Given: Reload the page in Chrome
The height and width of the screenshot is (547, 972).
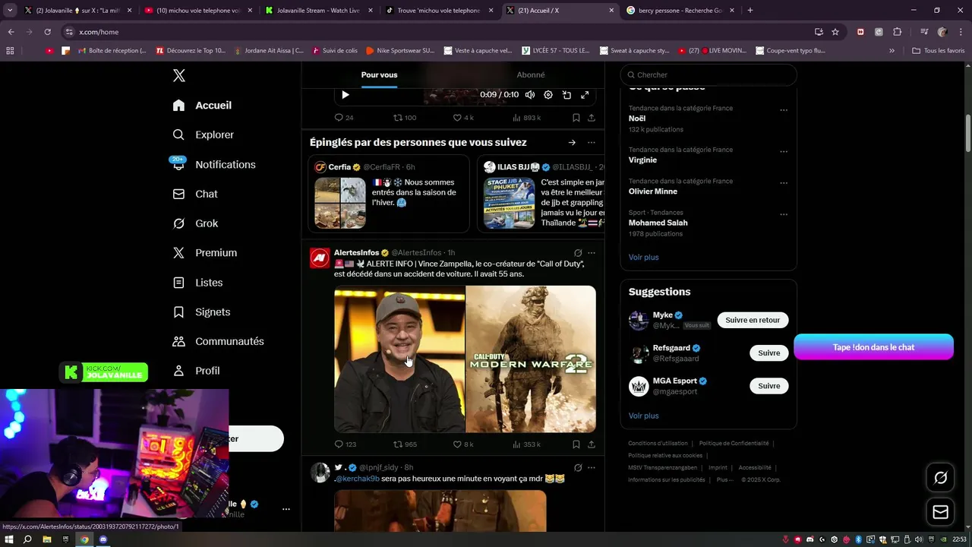Looking at the screenshot, I should (x=47, y=32).
